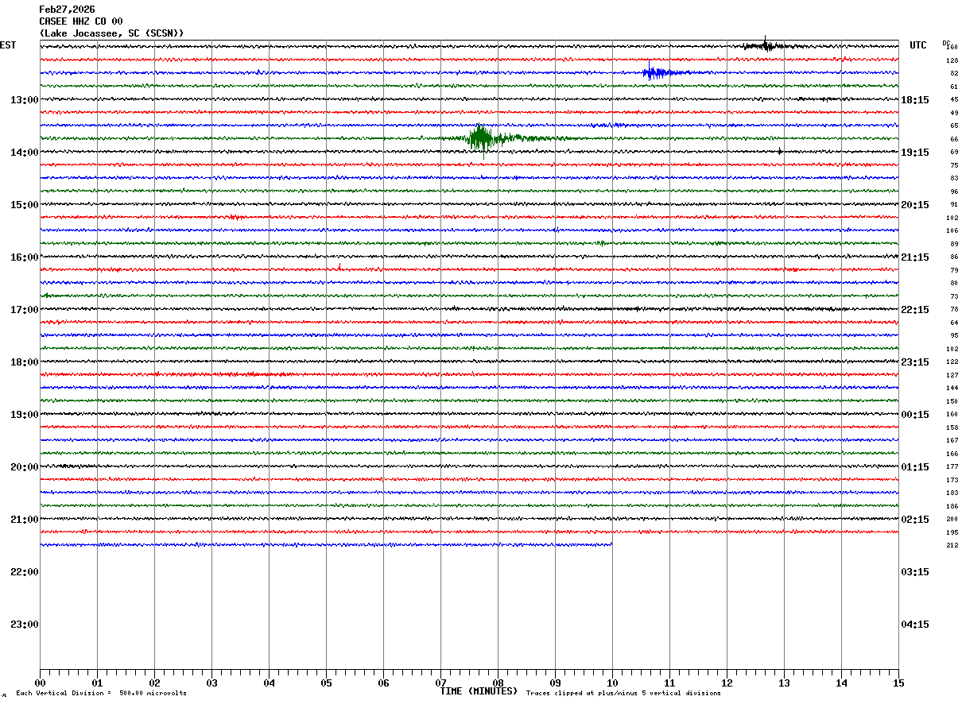Click the "22:00" EST hour label

click(x=25, y=571)
